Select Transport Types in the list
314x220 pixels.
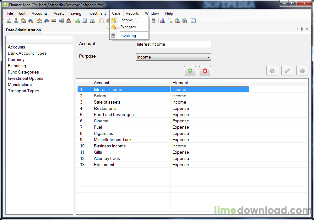click(x=24, y=91)
